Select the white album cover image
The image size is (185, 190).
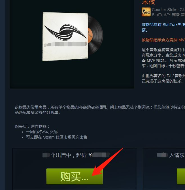click(x=65, y=36)
